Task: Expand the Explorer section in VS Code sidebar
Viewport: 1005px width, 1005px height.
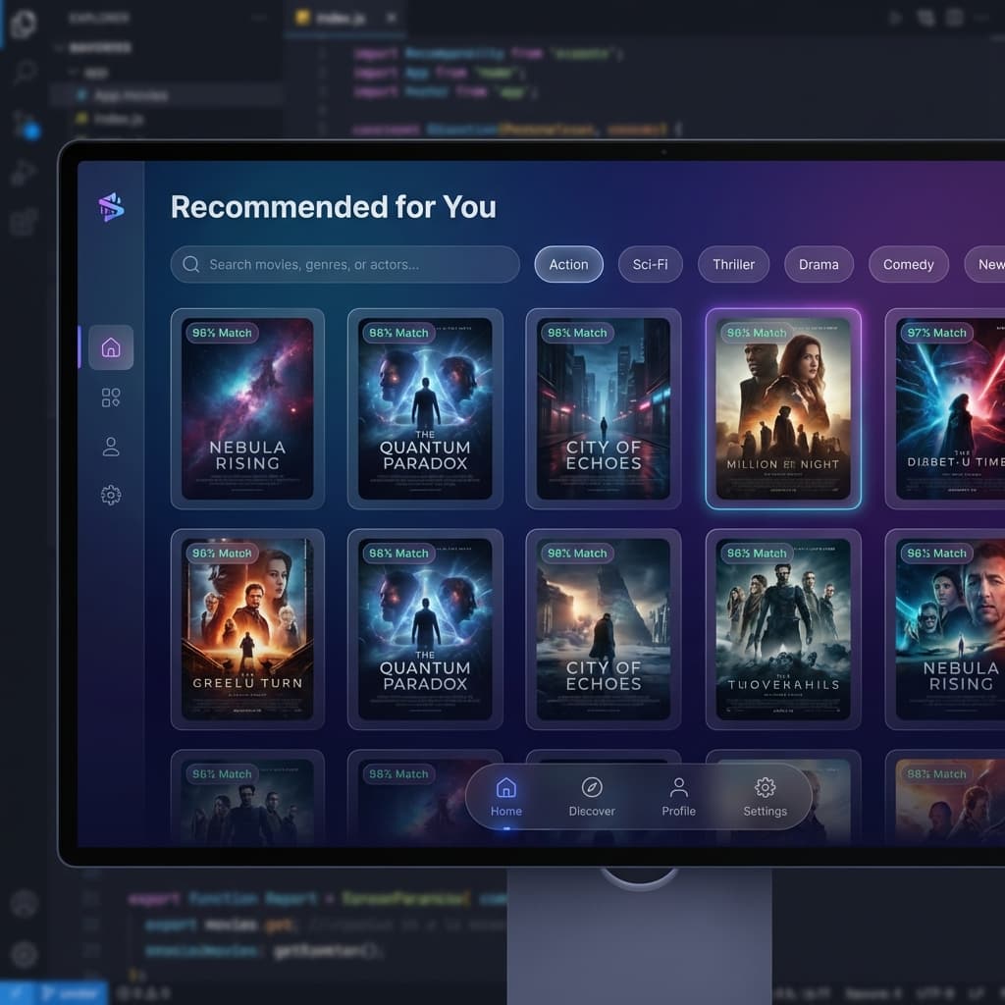Action: coord(98,17)
